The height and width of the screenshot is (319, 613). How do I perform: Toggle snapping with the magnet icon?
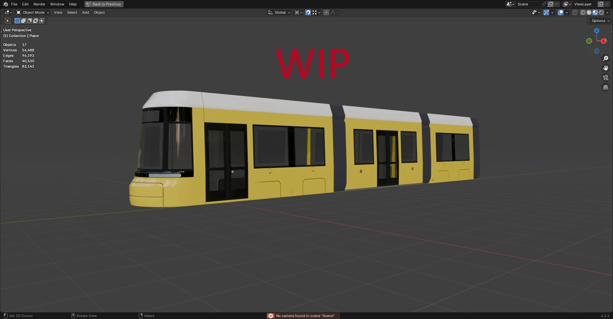308,12
